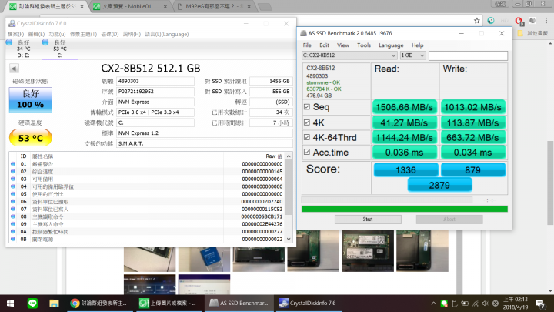This screenshot has width=554, height=312.
Task: Click the Abort button
Action: pos(449,220)
